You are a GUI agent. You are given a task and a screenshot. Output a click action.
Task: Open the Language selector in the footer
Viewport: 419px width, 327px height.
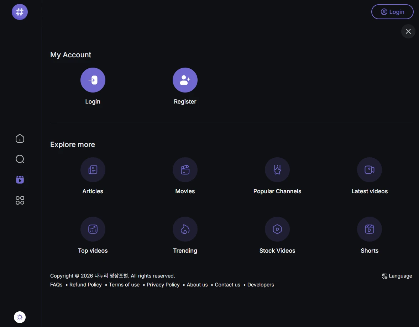(x=397, y=276)
